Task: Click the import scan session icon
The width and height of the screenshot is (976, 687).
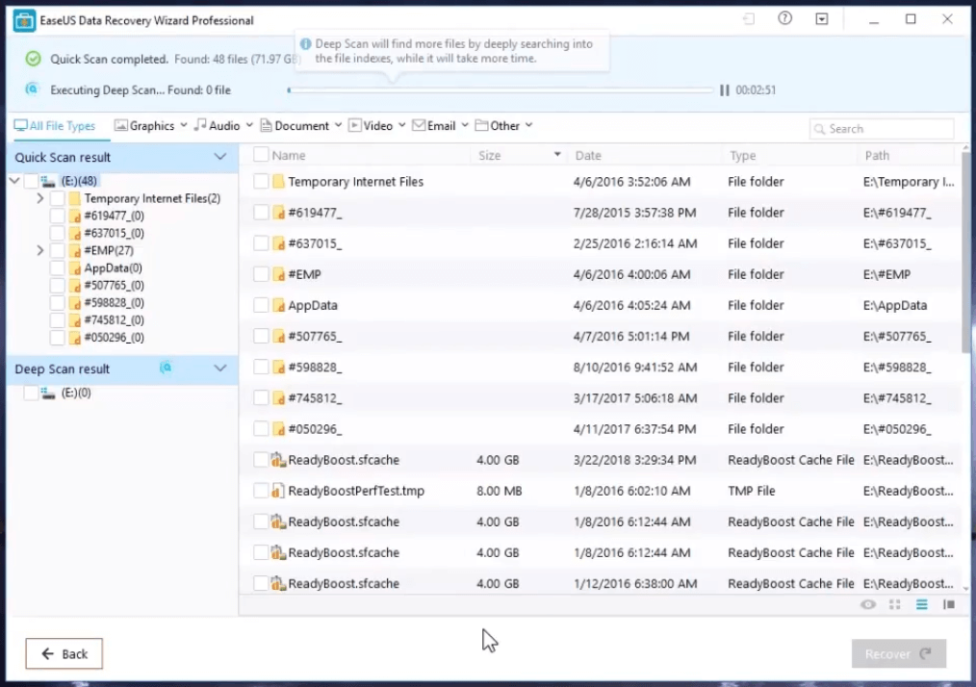Action: pyautogui.click(x=749, y=19)
